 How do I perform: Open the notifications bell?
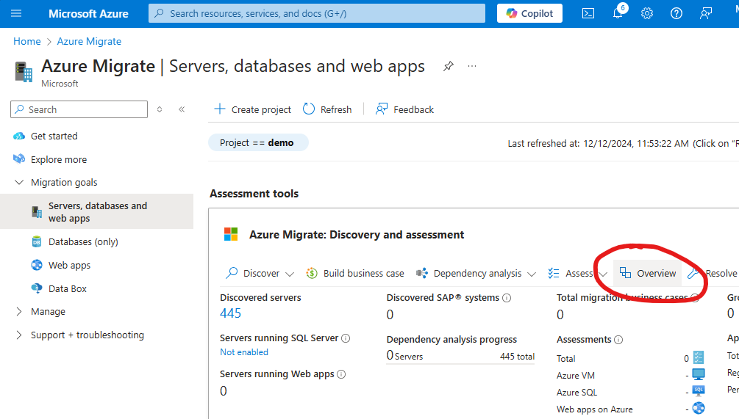click(x=618, y=13)
